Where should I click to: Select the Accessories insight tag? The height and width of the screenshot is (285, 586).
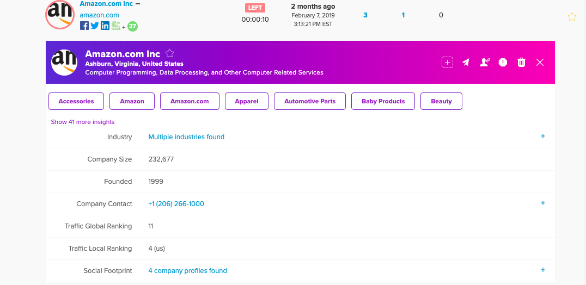tap(76, 101)
